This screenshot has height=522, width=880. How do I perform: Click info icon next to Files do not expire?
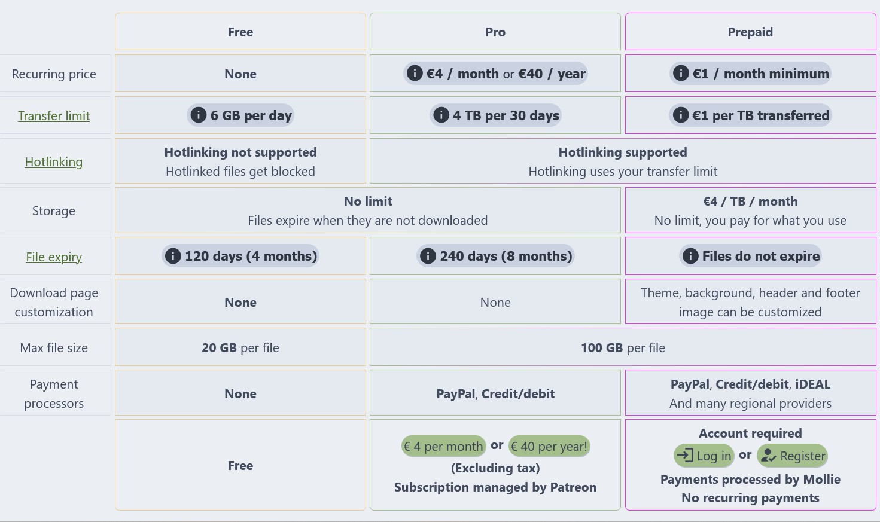690,256
